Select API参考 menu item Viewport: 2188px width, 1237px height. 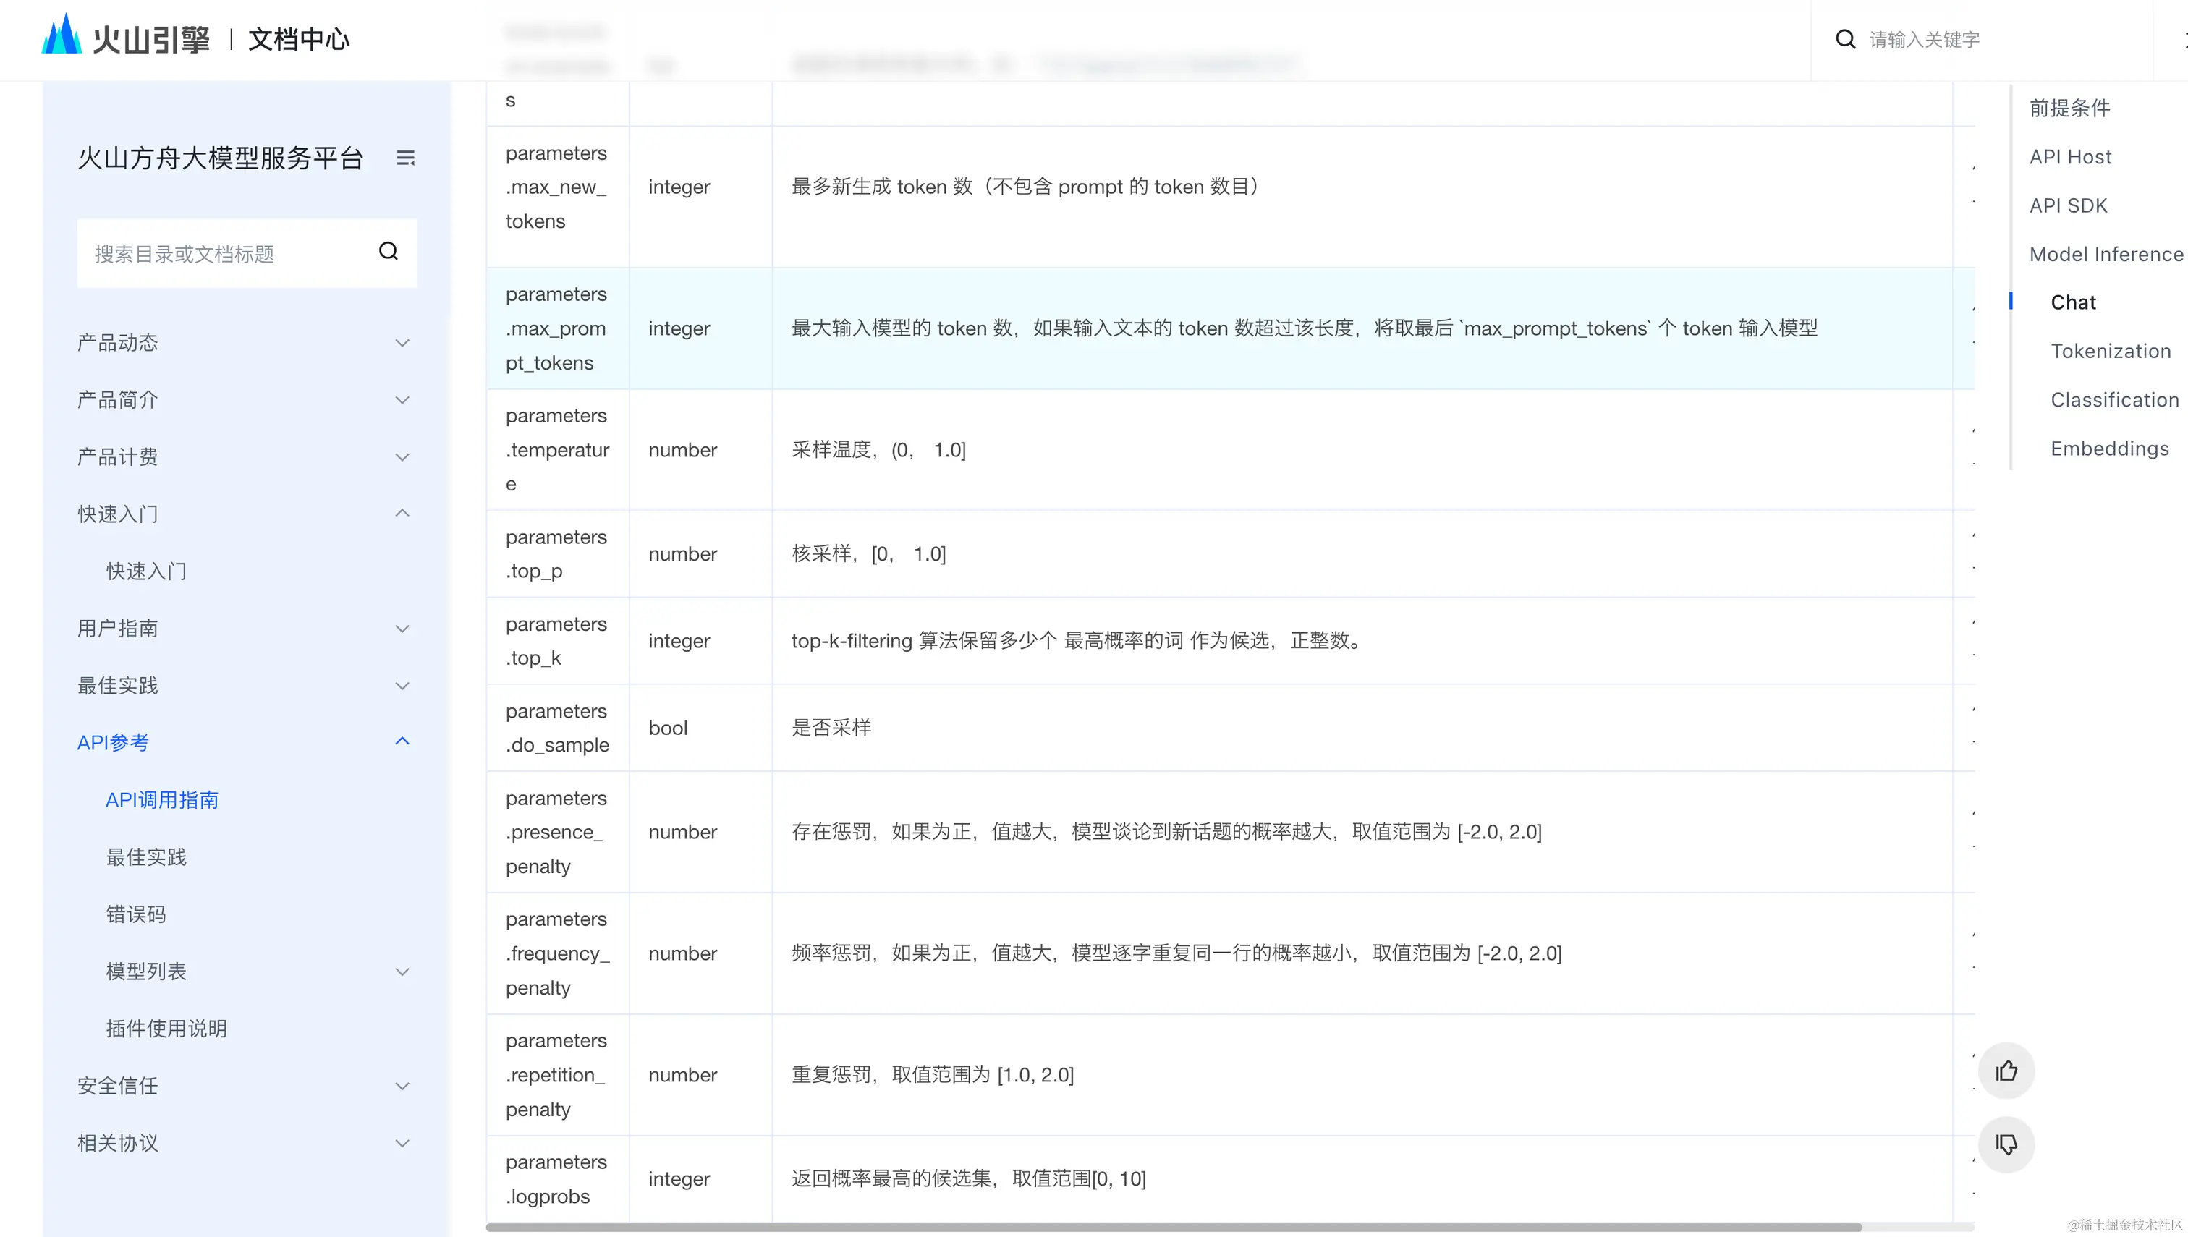(113, 742)
